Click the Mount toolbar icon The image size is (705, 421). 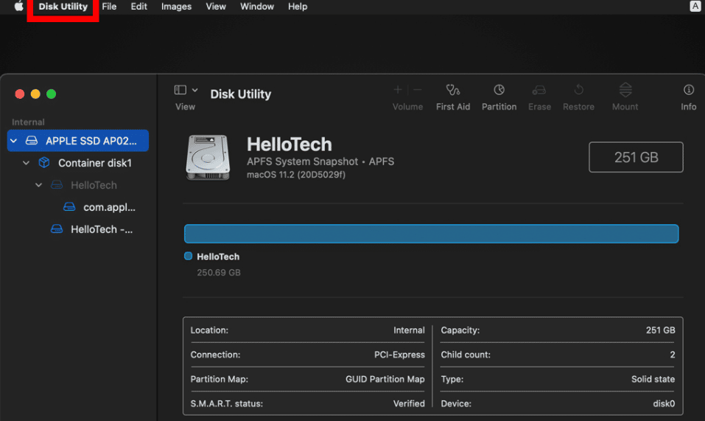(625, 90)
